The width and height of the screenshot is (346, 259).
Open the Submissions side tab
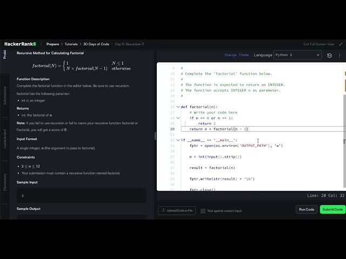[x=5, y=96]
